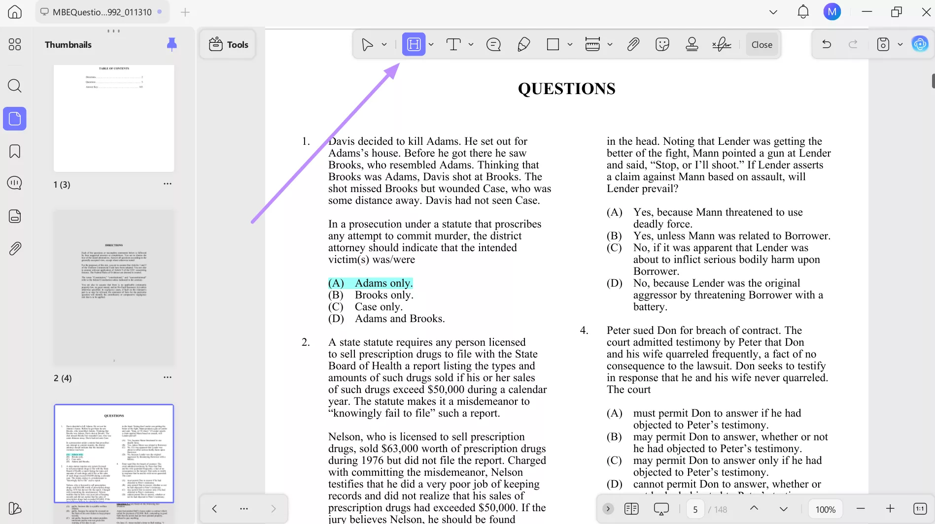Toggle presentation mode
This screenshot has width=935, height=524.
coord(660,508)
